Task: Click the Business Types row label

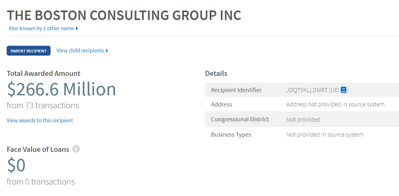Action: [231, 134]
